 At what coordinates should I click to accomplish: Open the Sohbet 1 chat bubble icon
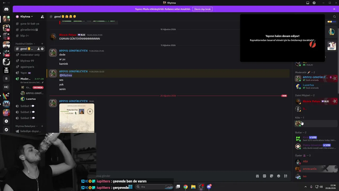(x=33, y=106)
